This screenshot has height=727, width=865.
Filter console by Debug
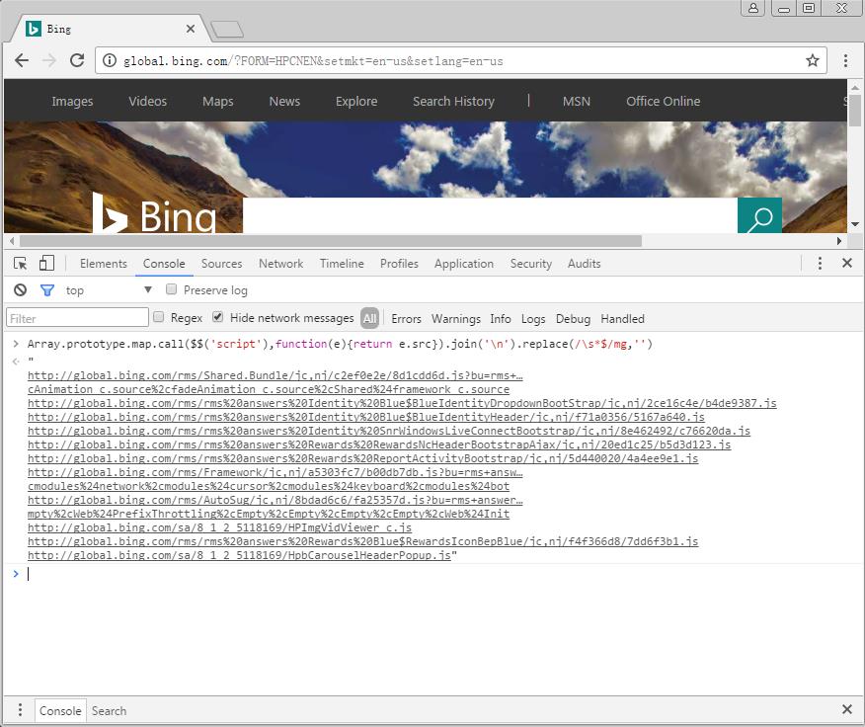(x=573, y=318)
